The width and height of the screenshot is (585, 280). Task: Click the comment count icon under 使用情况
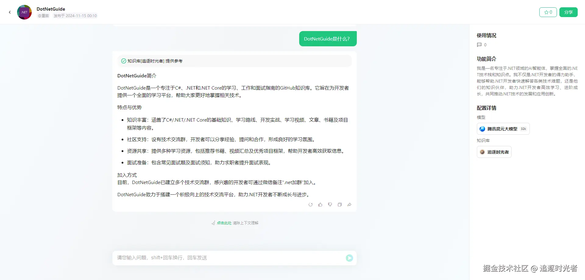[x=479, y=45]
